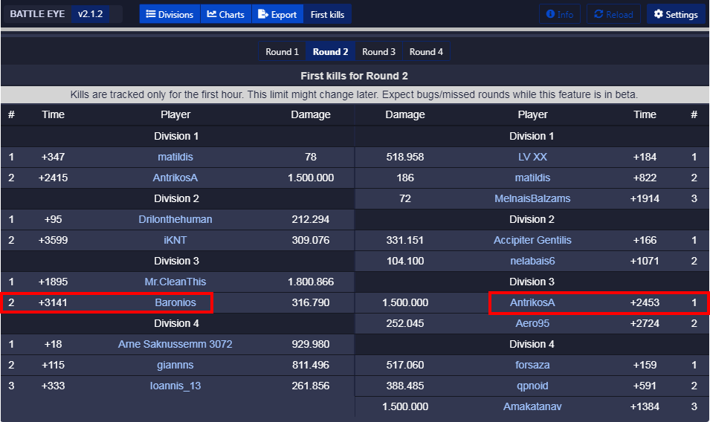Open MelnaisBalzams player profile
This screenshot has height=422, width=710.
[x=532, y=198]
